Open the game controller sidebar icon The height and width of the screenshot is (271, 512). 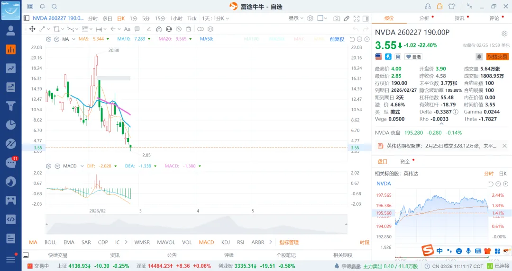(x=11, y=201)
